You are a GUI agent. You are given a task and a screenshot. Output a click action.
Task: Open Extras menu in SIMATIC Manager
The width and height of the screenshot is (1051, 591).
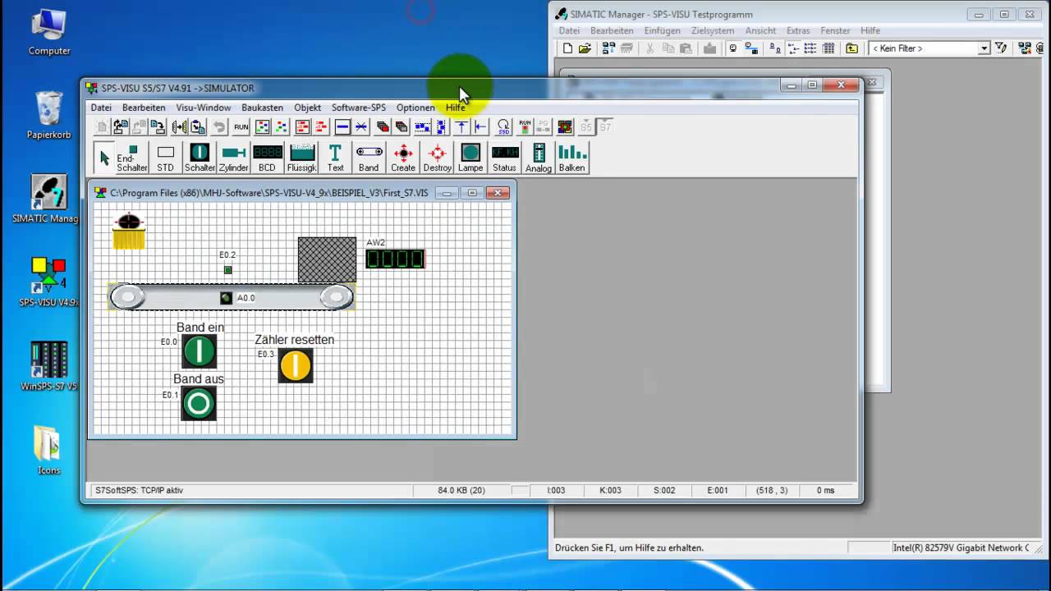click(798, 30)
